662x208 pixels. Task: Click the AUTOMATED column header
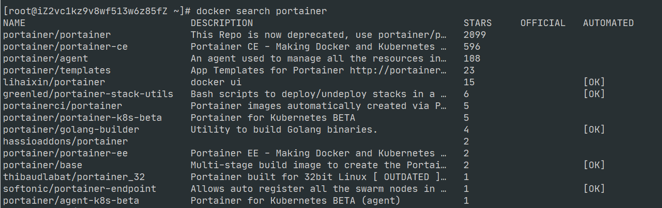click(x=608, y=23)
